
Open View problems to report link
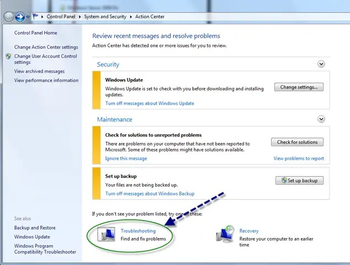pos(299,158)
